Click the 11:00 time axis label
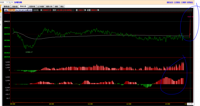The image size is (200, 106). tap(90, 104)
